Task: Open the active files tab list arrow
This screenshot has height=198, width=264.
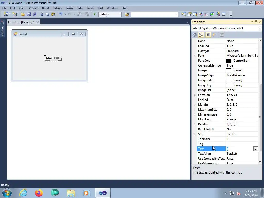Action: pyautogui.click(x=187, y=22)
